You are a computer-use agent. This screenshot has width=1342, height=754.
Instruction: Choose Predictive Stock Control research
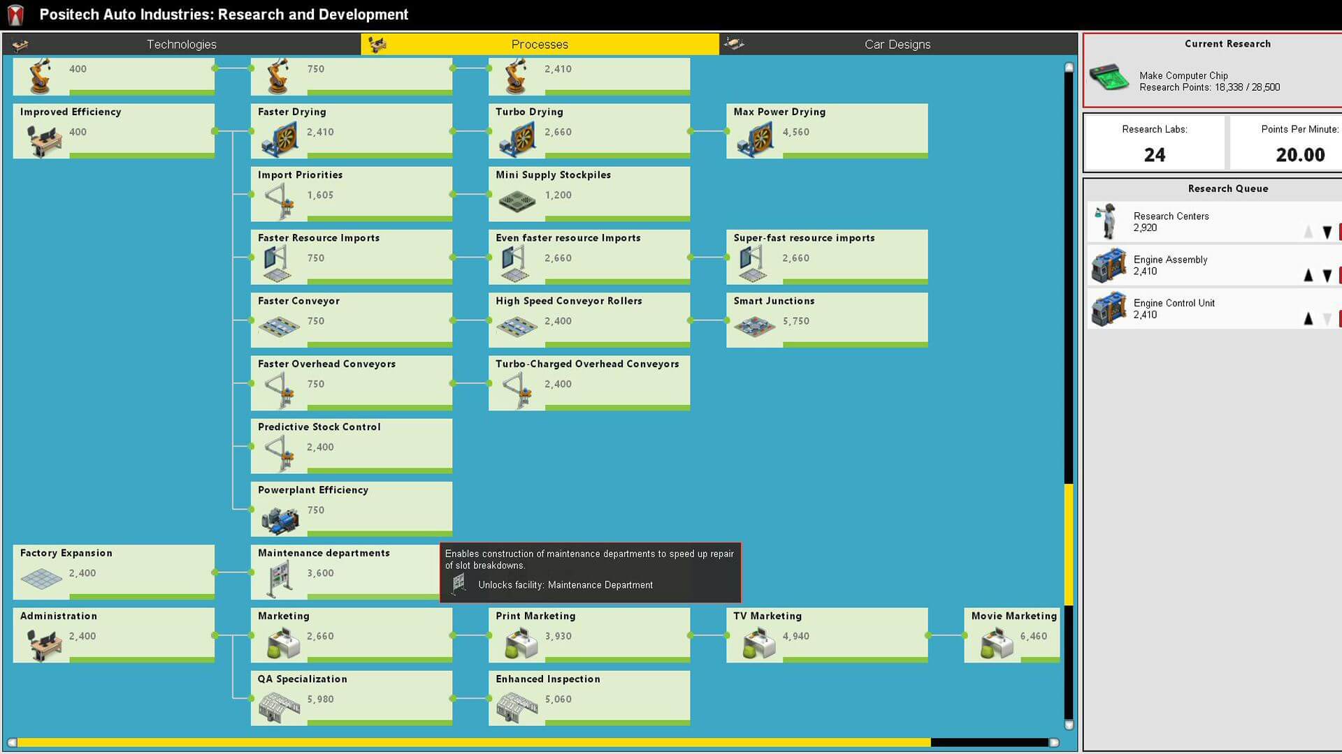pos(351,445)
